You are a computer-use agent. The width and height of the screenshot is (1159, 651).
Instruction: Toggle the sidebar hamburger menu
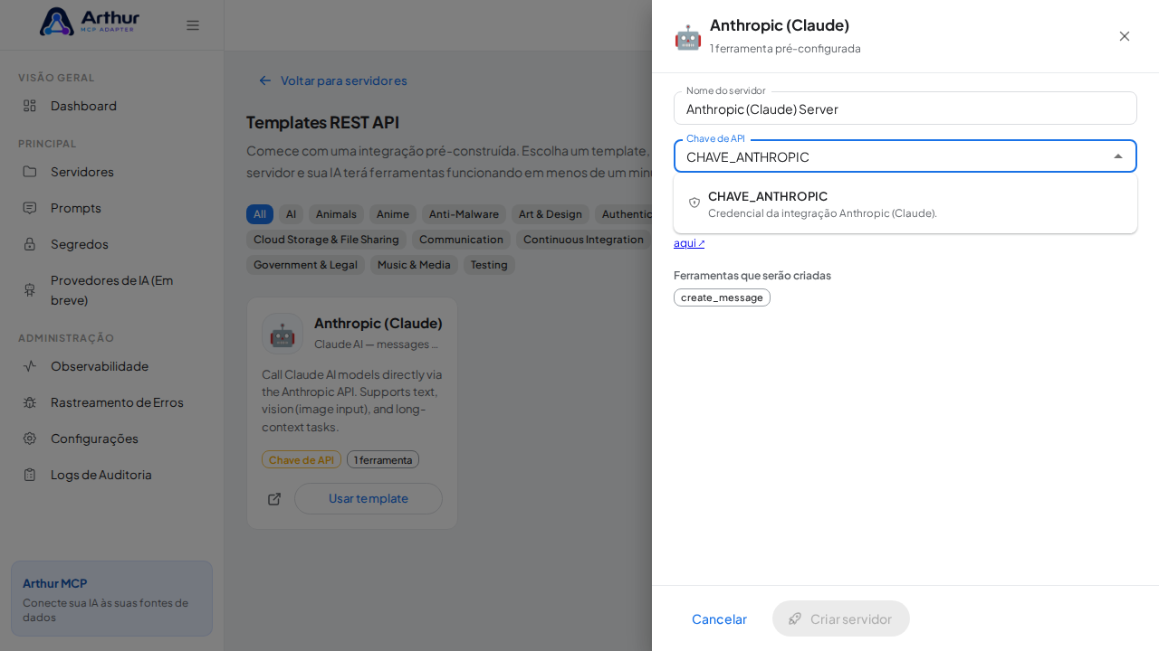(x=193, y=25)
